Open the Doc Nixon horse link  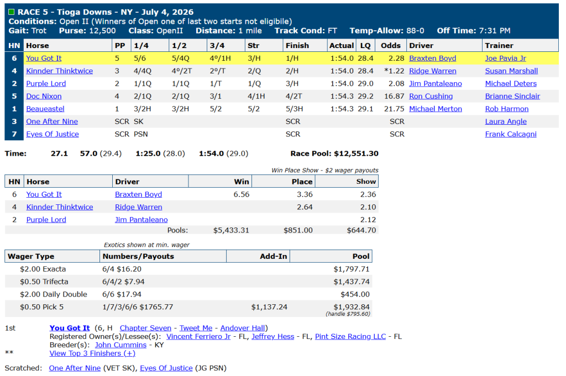tap(44, 96)
